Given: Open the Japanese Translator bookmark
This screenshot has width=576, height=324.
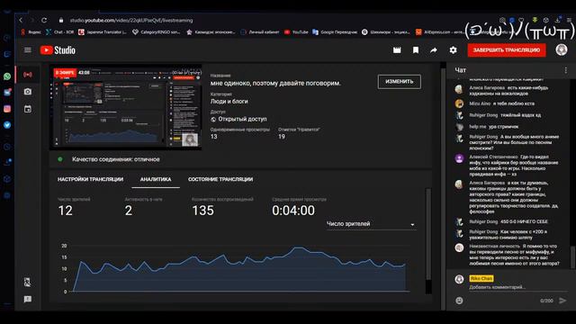Looking at the screenshot, I should tap(103, 32).
